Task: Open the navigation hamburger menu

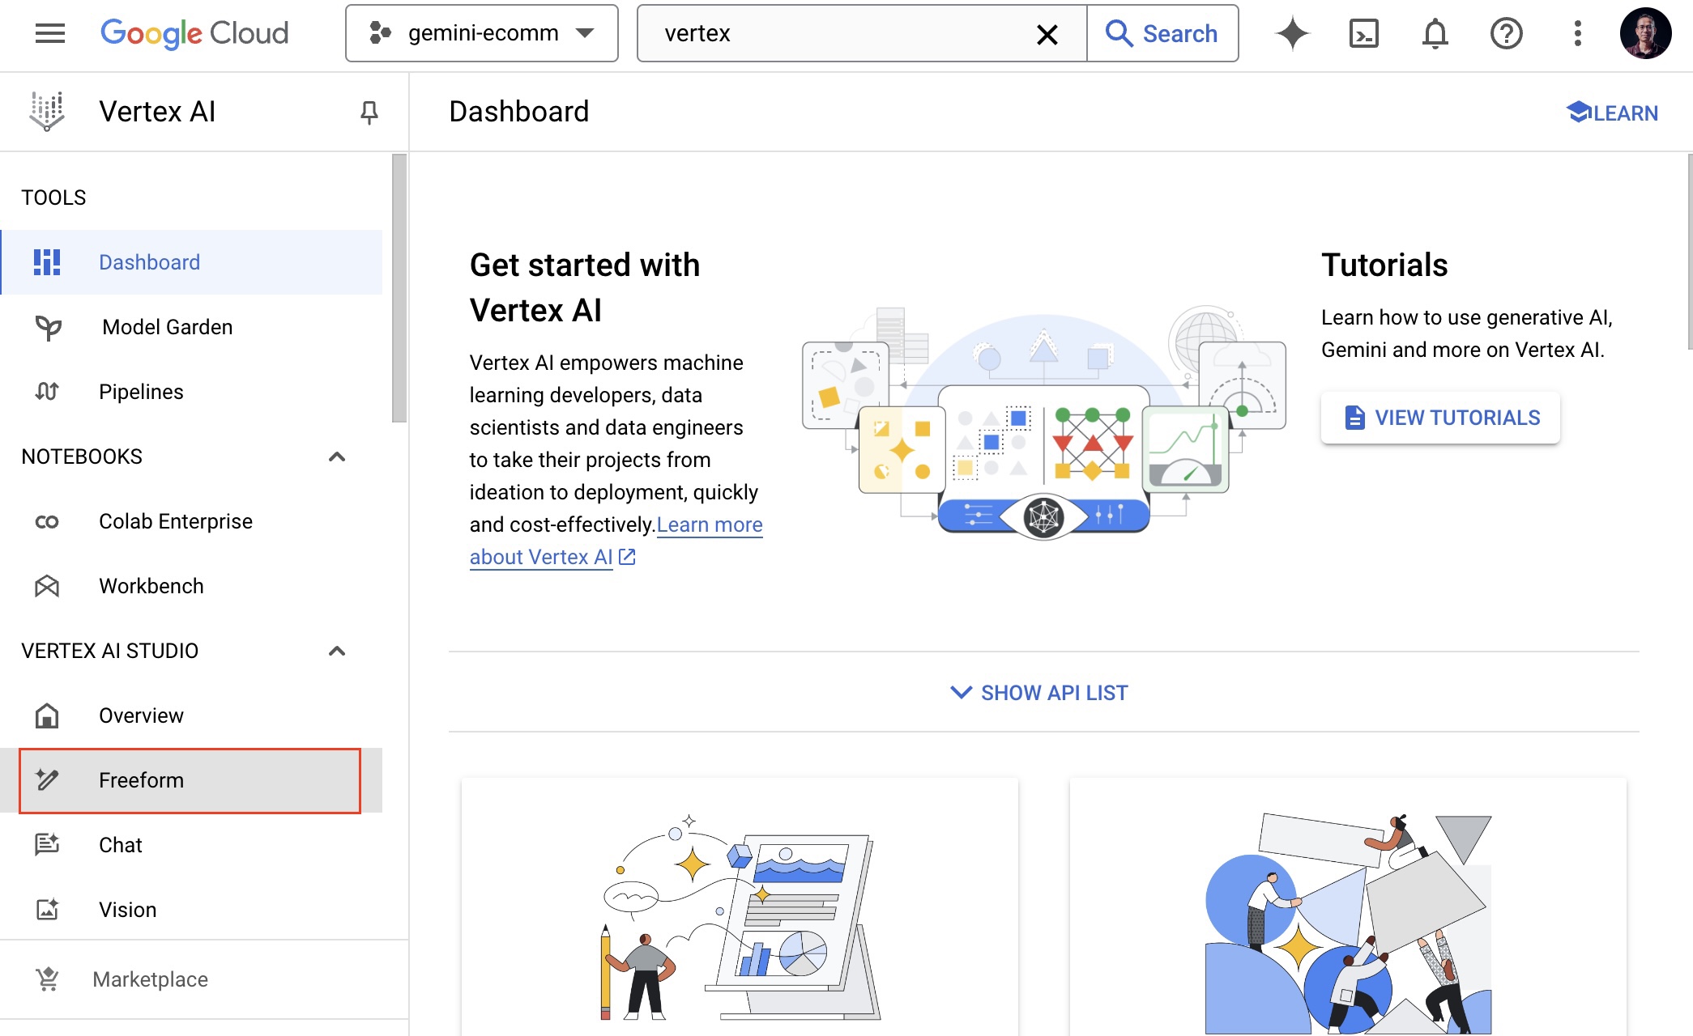Action: [x=49, y=33]
